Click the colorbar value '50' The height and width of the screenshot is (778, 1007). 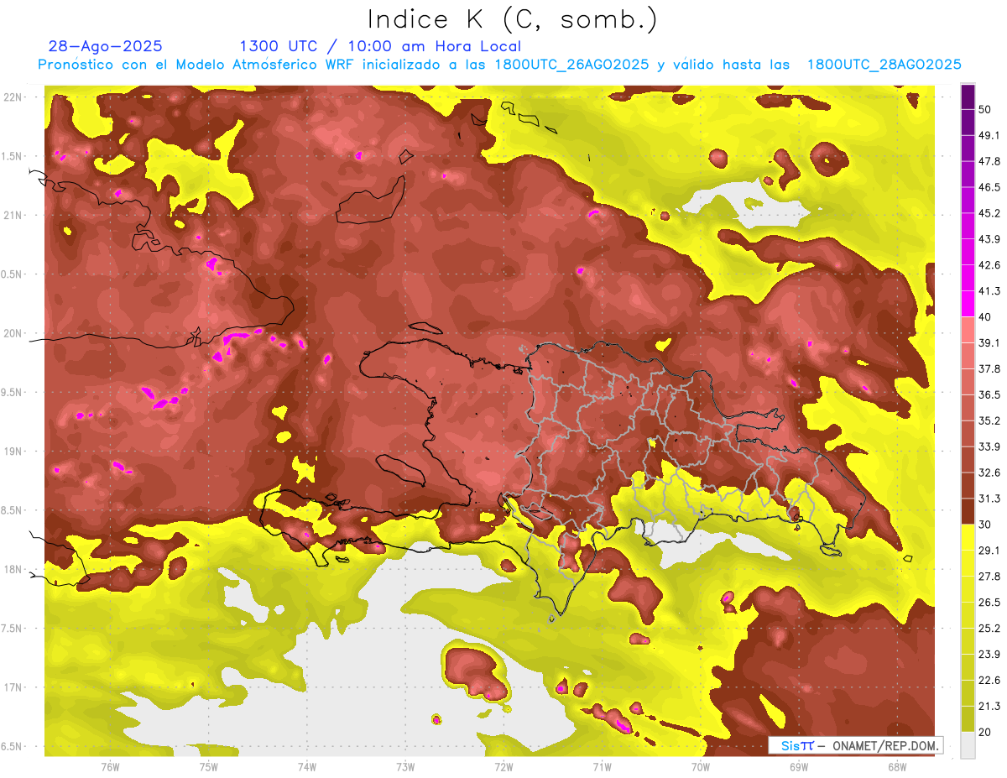(x=986, y=109)
